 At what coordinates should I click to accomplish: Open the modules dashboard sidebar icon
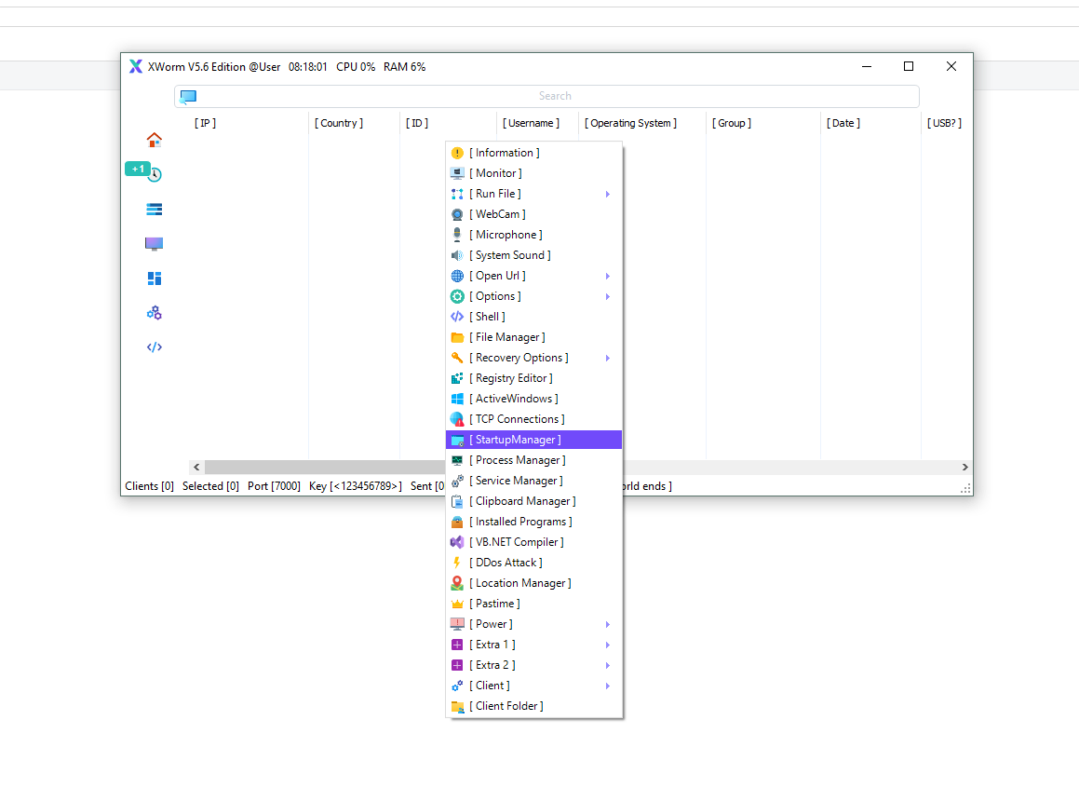click(x=154, y=278)
